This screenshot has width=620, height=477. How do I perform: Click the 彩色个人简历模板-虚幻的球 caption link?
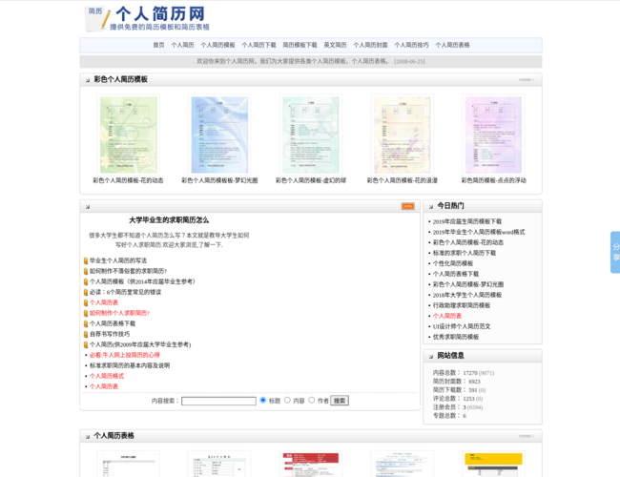[x=311, y=180]
